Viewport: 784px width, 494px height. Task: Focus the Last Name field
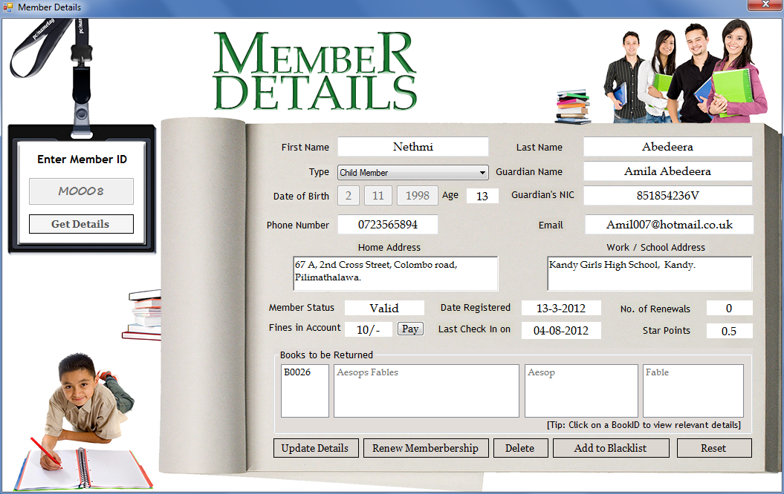(x=667, y=147)
